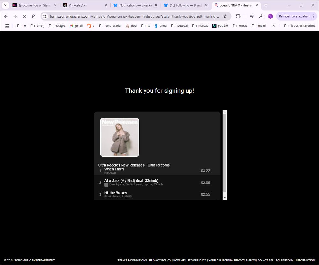
Task: Play the track Afro Jazz (My Bad)
Action: 131,181
